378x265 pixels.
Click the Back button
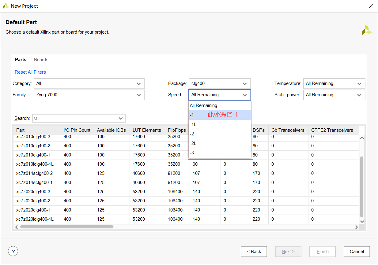[254, 252]
